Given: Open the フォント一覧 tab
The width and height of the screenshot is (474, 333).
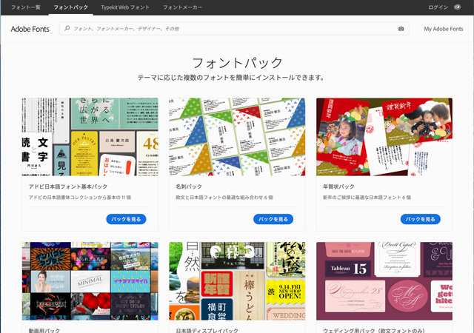Looking at the screenshot, I should coord(26,7).
